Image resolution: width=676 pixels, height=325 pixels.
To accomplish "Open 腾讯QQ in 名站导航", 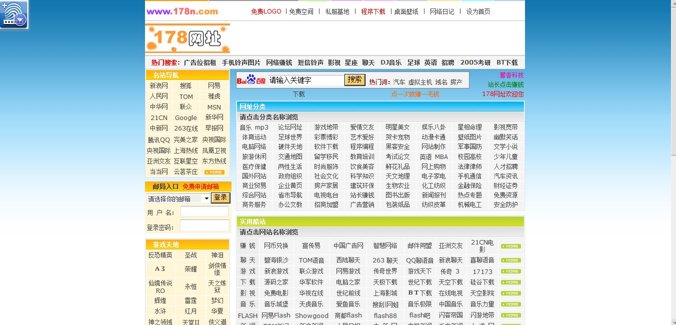I will click(159, 140).
